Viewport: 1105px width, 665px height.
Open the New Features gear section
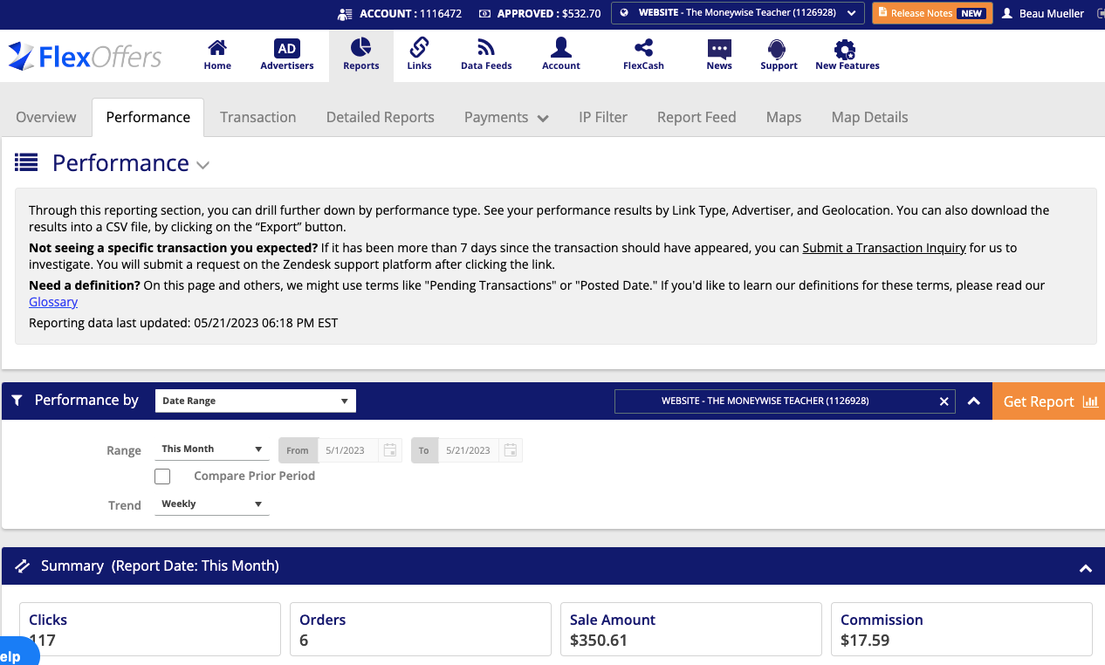(847, 55)
